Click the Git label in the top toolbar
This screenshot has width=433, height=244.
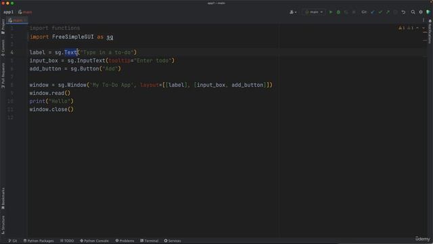click(x=364, y=12)
